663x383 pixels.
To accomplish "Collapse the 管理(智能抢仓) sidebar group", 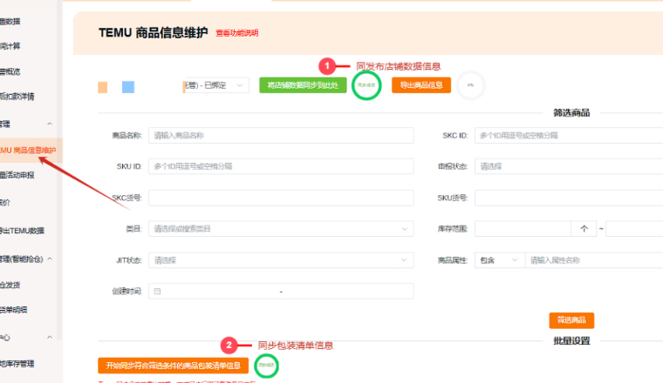I will pyautogui.click(x=50, y=259).
